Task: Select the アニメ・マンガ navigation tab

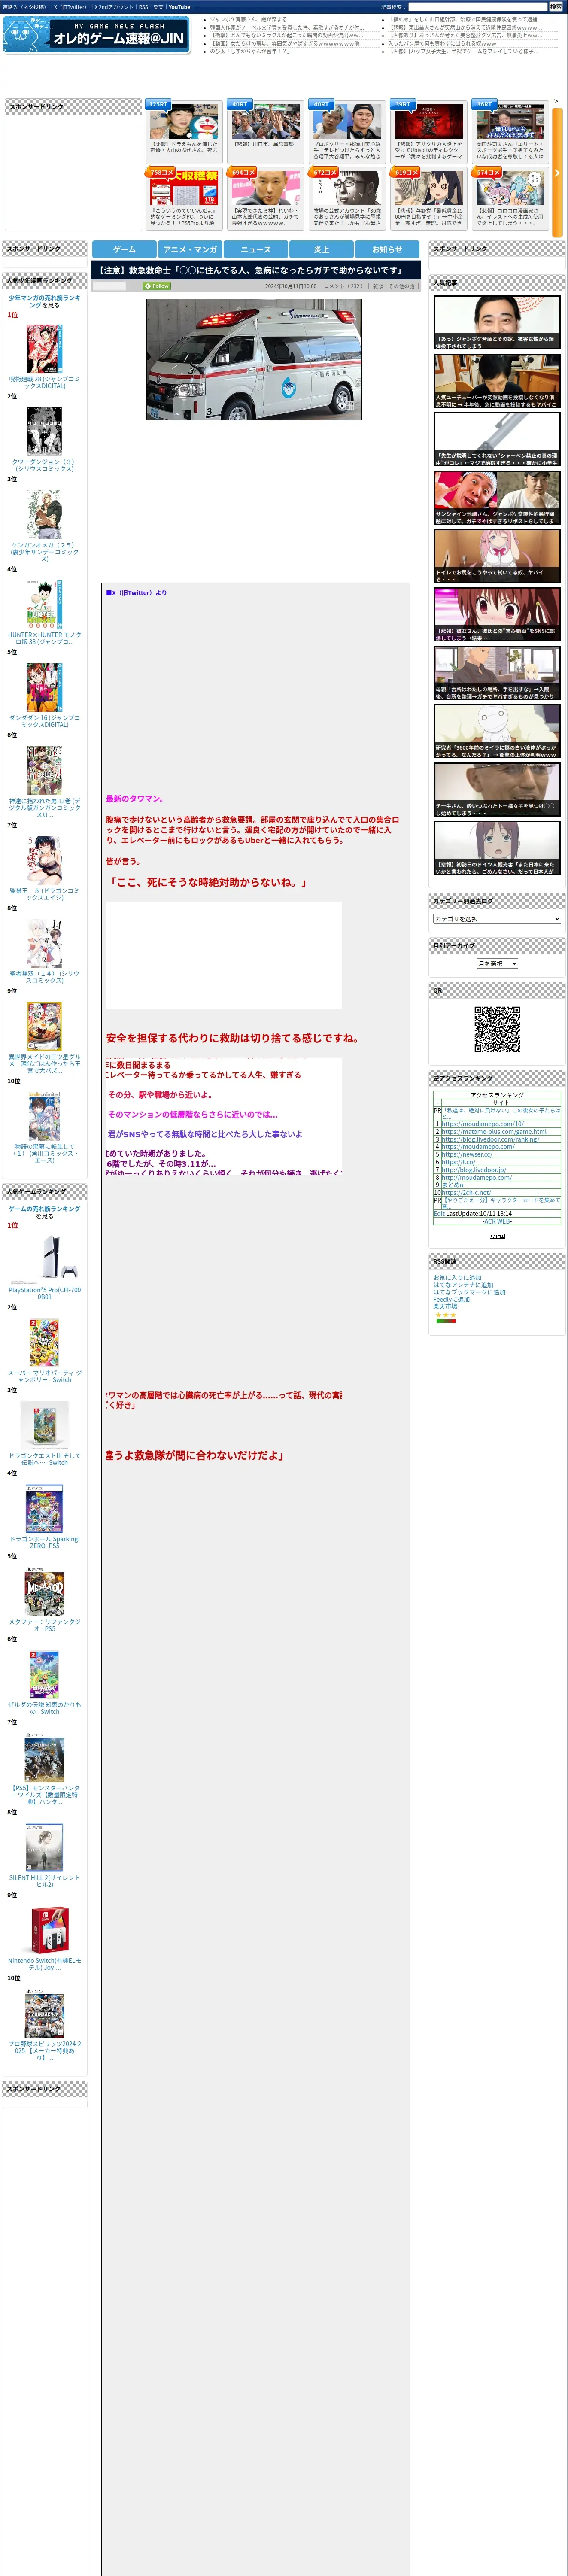Action: [190, 249]
